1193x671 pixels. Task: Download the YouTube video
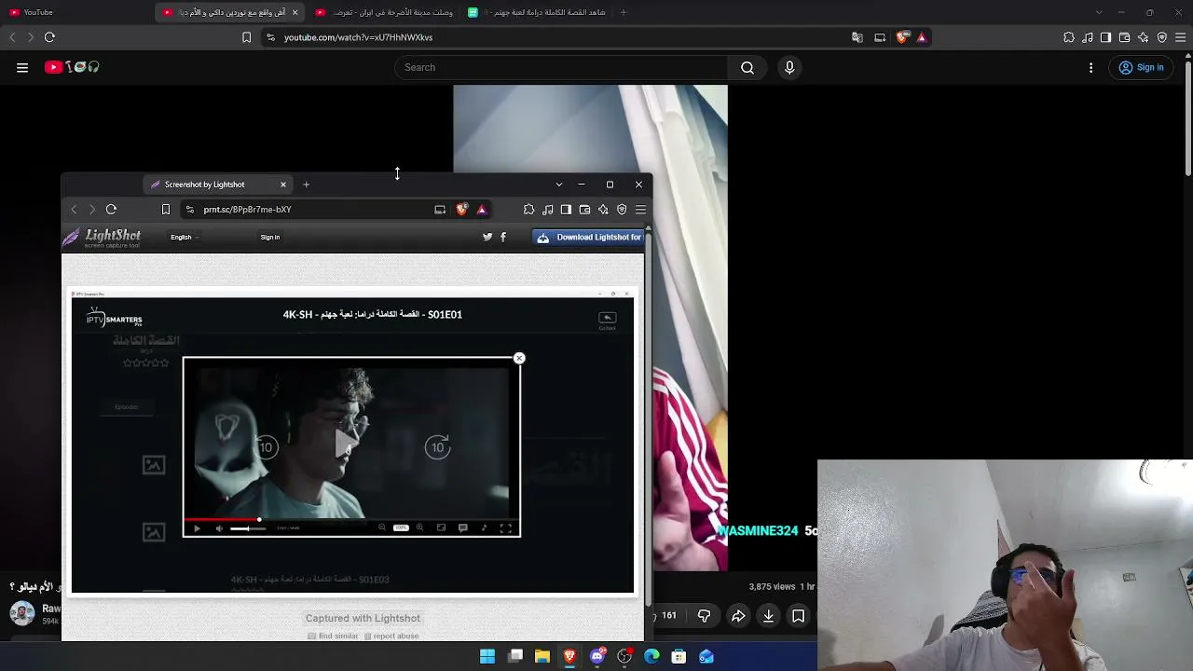[x=768, y=616]
